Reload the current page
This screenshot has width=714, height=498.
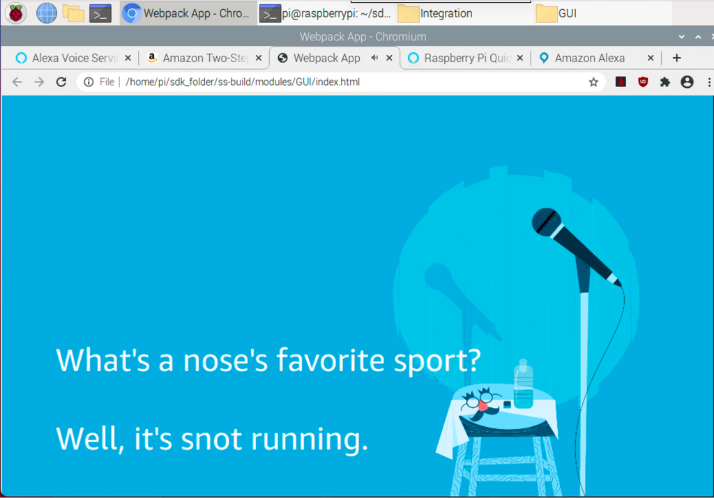click(x=61, y=82)
